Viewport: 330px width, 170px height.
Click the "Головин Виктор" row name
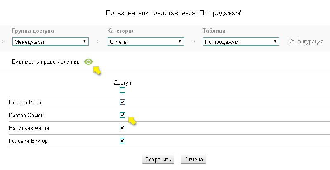coord(28,141)
